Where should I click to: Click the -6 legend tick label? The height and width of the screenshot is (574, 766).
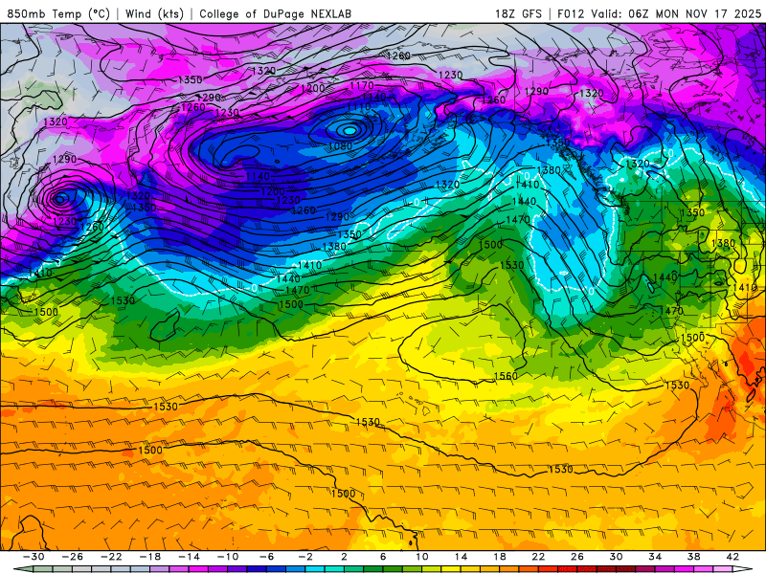point(266,557)
